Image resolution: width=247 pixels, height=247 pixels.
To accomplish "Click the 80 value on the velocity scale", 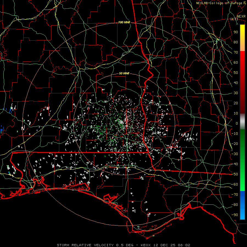I will [236, 42].
